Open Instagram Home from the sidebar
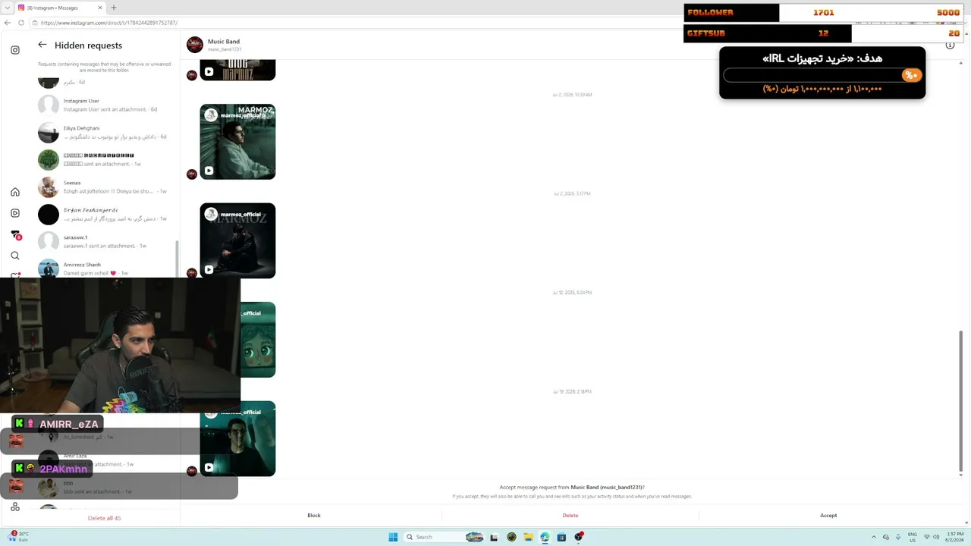The image size is (971, 546). tap(15, 192)
